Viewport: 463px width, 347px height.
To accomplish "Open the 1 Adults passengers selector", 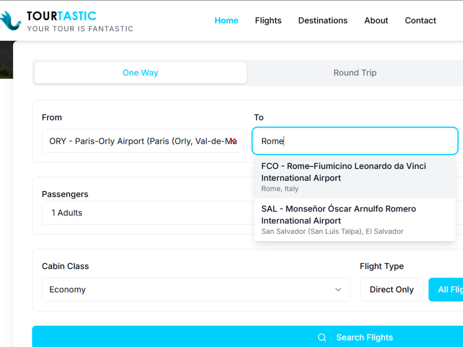I will tap(148, 213).
